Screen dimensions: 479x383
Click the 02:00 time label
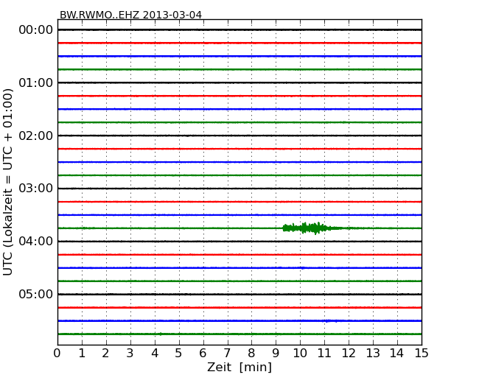click(36, 136)
